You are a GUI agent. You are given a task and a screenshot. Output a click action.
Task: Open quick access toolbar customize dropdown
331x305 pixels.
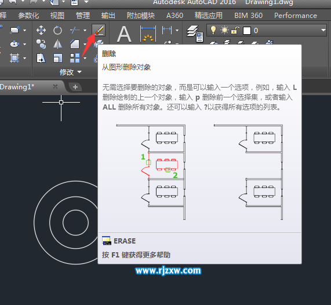point(86,2)
